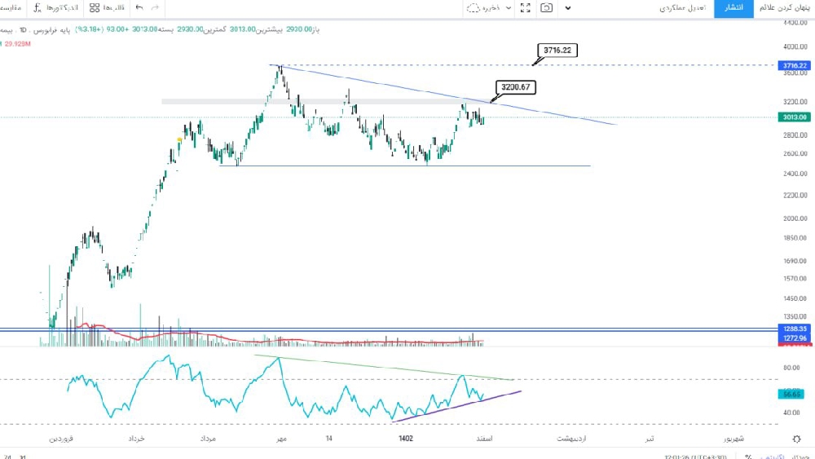Toggle percent scale mode

[x=748, y=457]
